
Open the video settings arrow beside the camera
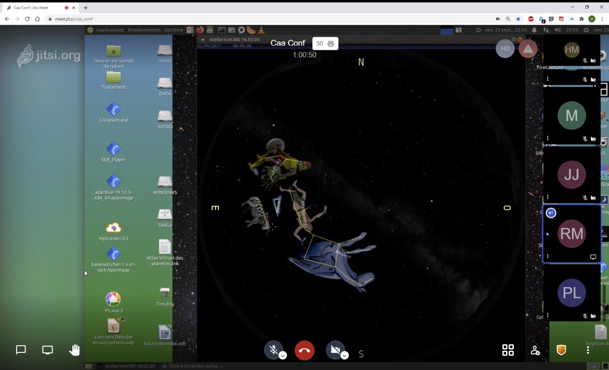pos(344,356)
